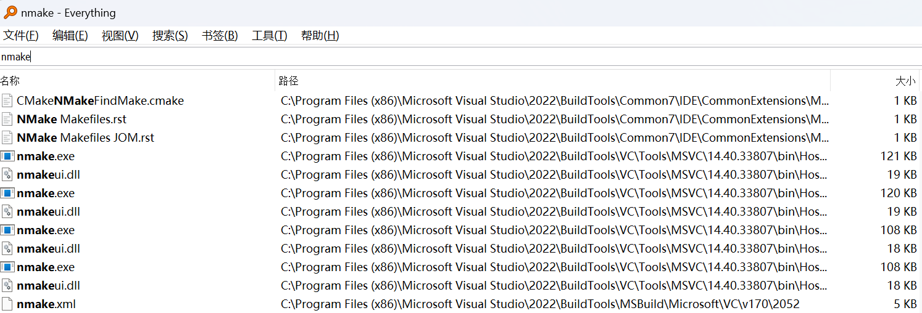922x313 pixels.
Task: Open the 文件(F) menu
Action: (x=21, y=36)
